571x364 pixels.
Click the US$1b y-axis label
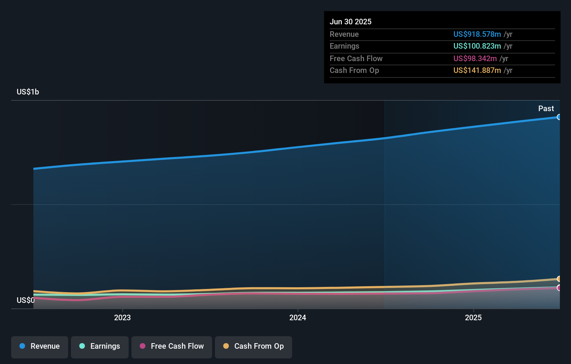tap(28, 92)
